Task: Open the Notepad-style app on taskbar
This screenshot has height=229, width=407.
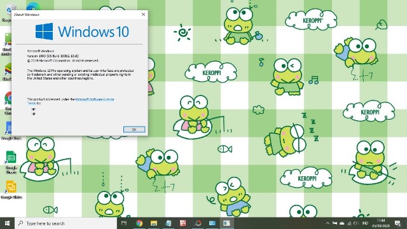Action: point(168,223)
